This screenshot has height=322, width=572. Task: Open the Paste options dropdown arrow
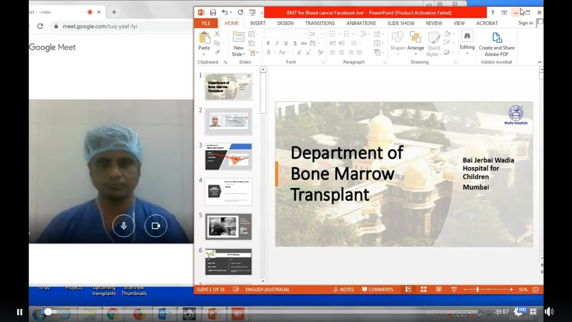point(204,54)
